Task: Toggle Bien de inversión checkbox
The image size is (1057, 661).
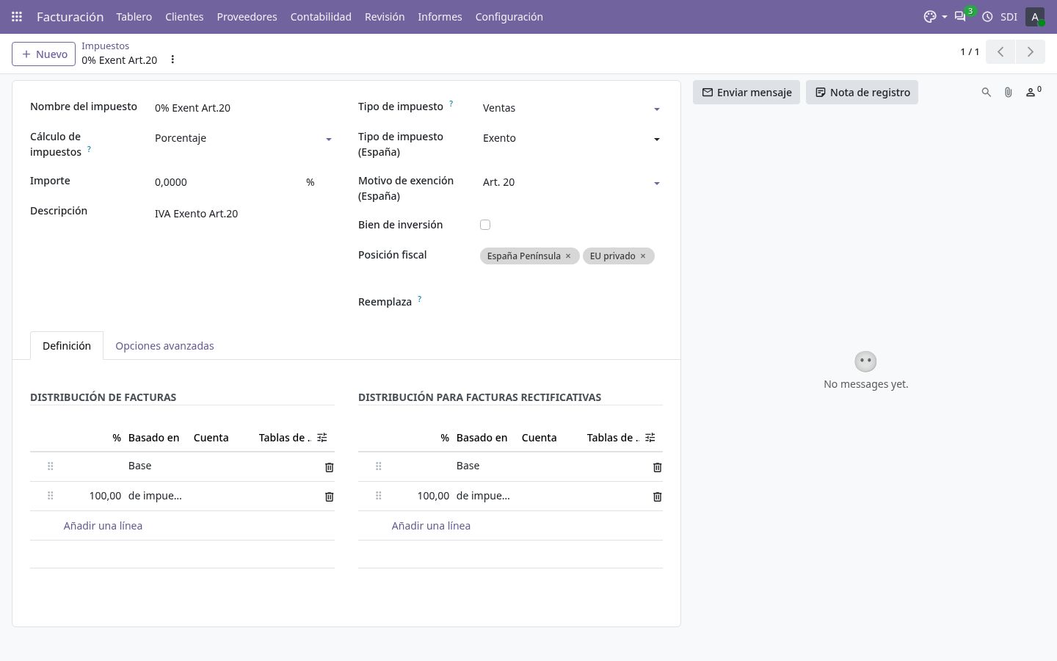Action: pyautogui.click(x=485, y=225)
